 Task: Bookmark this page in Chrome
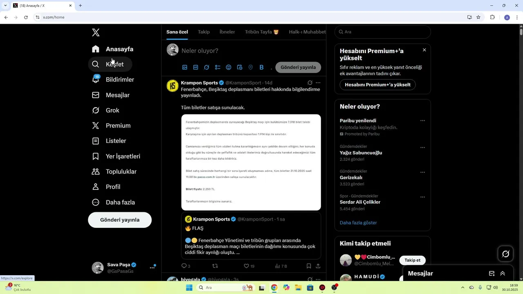coord(478,17)
